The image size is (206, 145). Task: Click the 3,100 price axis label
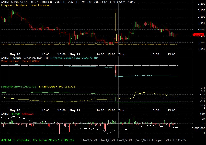pyautogui.click(x=201, y=17)
